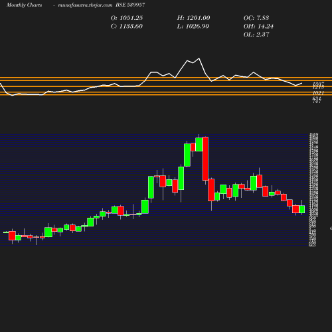Click the highest peak of the white line chart
The image size is (332, 332).
tap(199, 58)
